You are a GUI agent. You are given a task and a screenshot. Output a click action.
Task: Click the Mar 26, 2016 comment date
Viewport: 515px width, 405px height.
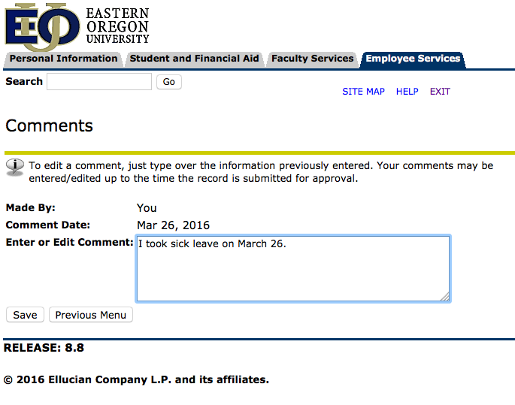click(x=173, y=225)
